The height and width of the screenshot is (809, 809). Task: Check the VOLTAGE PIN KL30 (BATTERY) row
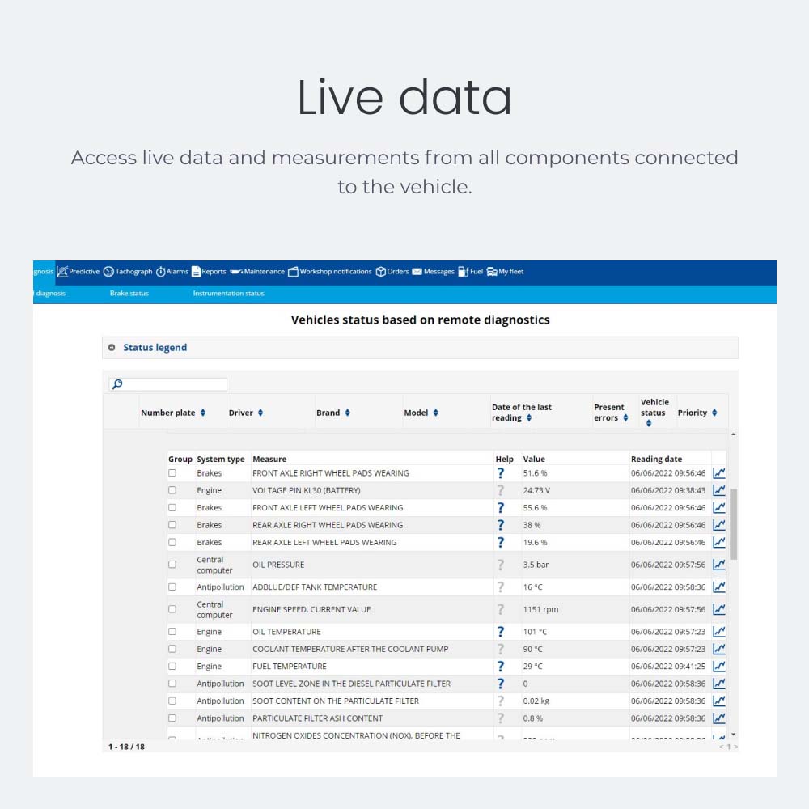(x=172, y=489)
